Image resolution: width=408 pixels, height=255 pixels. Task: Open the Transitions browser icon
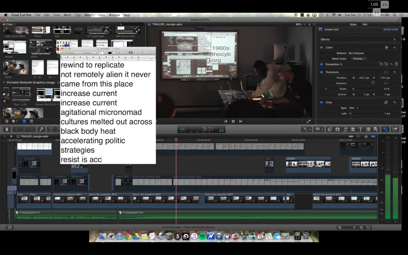(353, 129)
